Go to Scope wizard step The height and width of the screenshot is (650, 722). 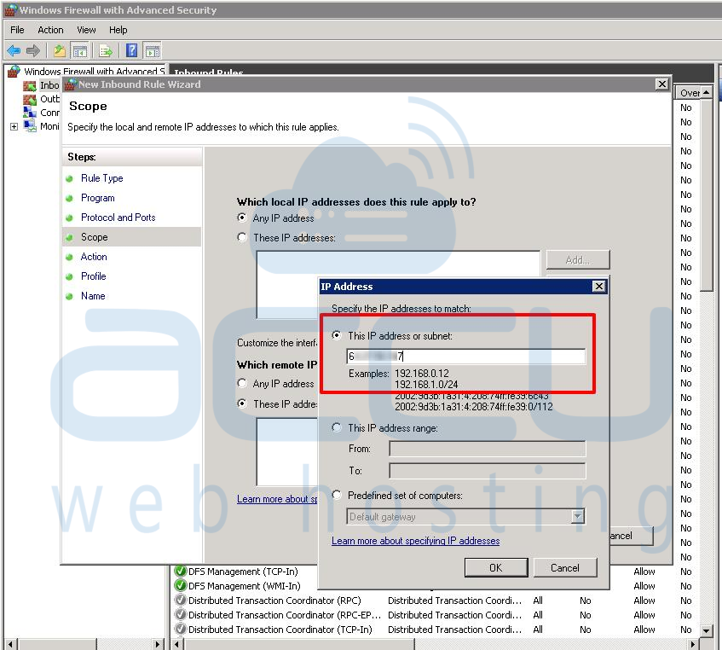95,237
